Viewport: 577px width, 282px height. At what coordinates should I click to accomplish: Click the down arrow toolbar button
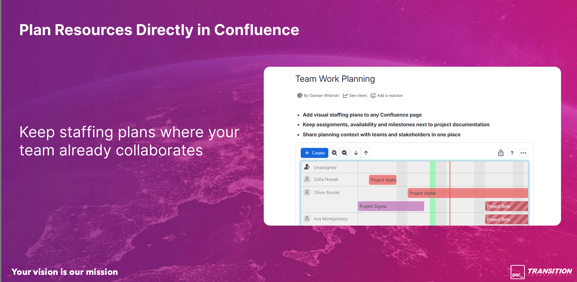point(356,153)
